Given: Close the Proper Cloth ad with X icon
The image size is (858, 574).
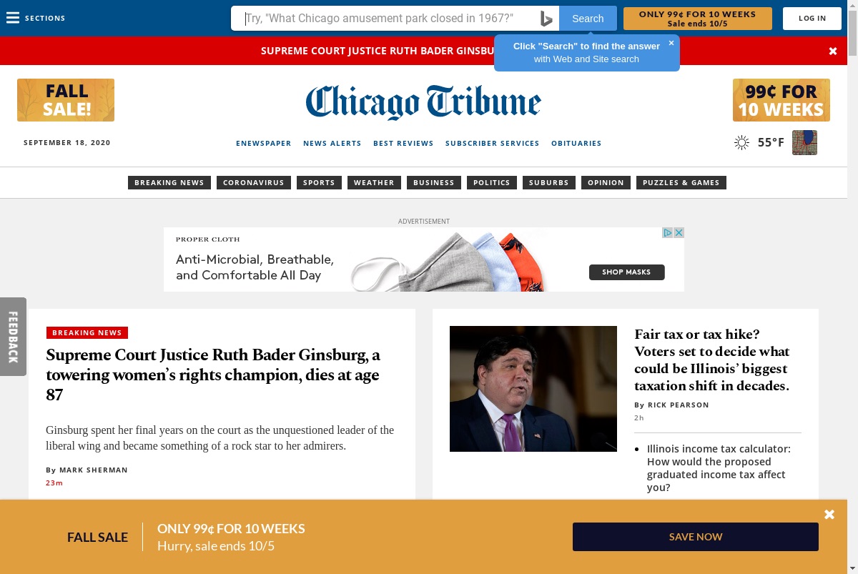Looking at the screenshot, I should (x=679, y=232).
